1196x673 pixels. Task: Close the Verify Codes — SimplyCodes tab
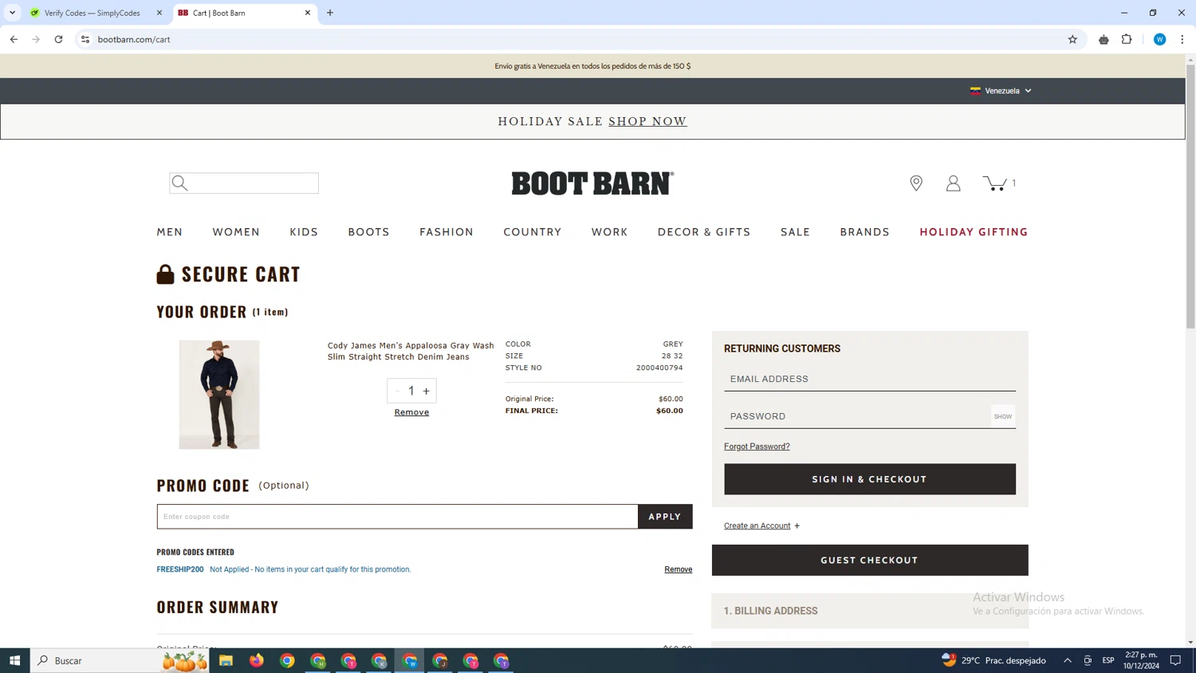(159, 13)
